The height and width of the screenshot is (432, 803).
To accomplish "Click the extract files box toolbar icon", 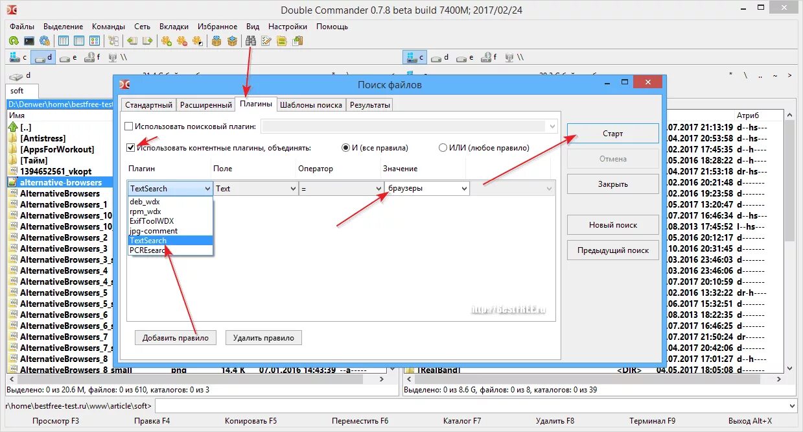I will click(233, 41).
